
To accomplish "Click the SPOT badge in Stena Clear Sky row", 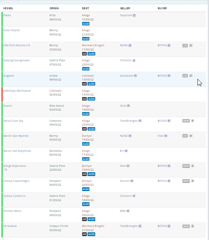I will pyautogui.click(x=186, y=121).
